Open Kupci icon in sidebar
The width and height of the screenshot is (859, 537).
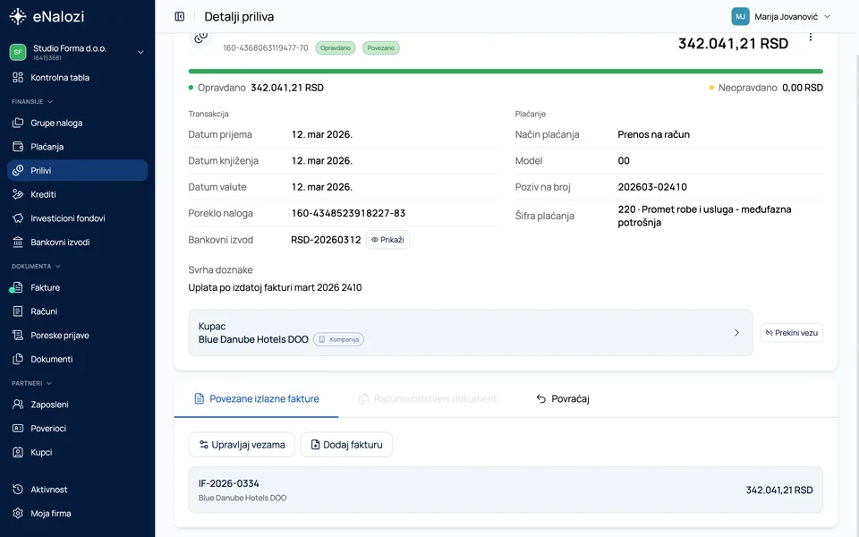pos(18,452)
